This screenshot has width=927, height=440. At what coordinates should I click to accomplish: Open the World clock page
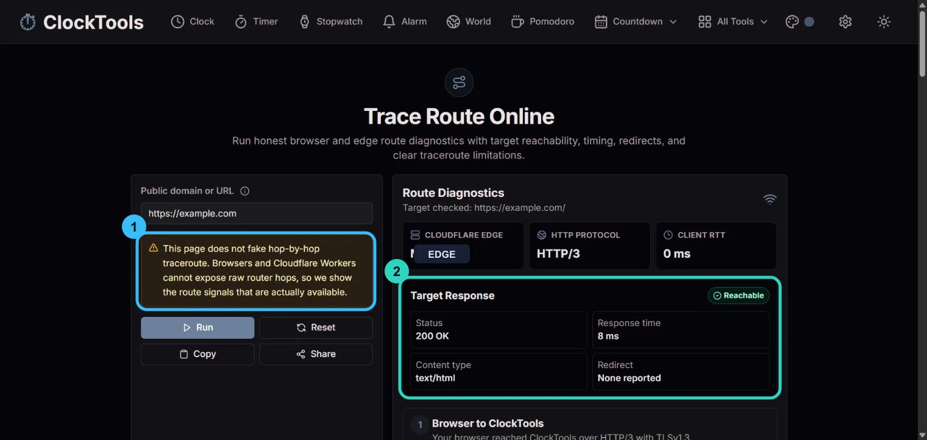tap(469, 21)
